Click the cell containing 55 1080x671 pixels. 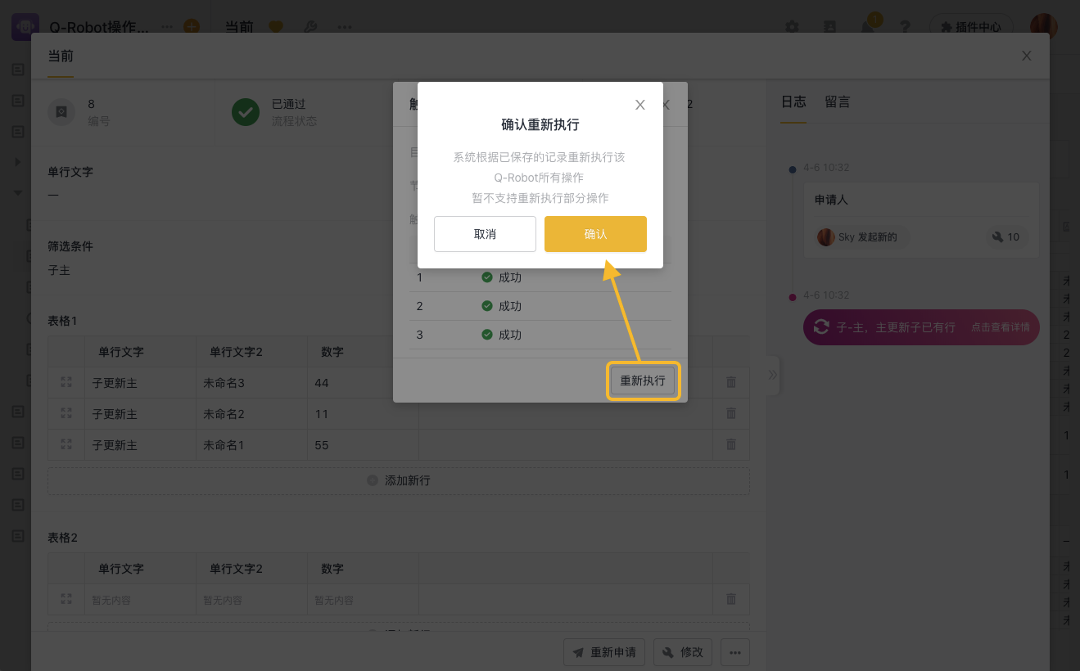(364, 444)
